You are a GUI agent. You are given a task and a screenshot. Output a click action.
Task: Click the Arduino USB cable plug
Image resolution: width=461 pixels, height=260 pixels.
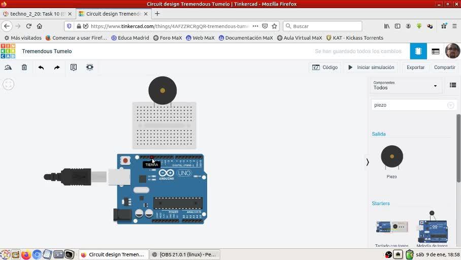pos(75,177)
